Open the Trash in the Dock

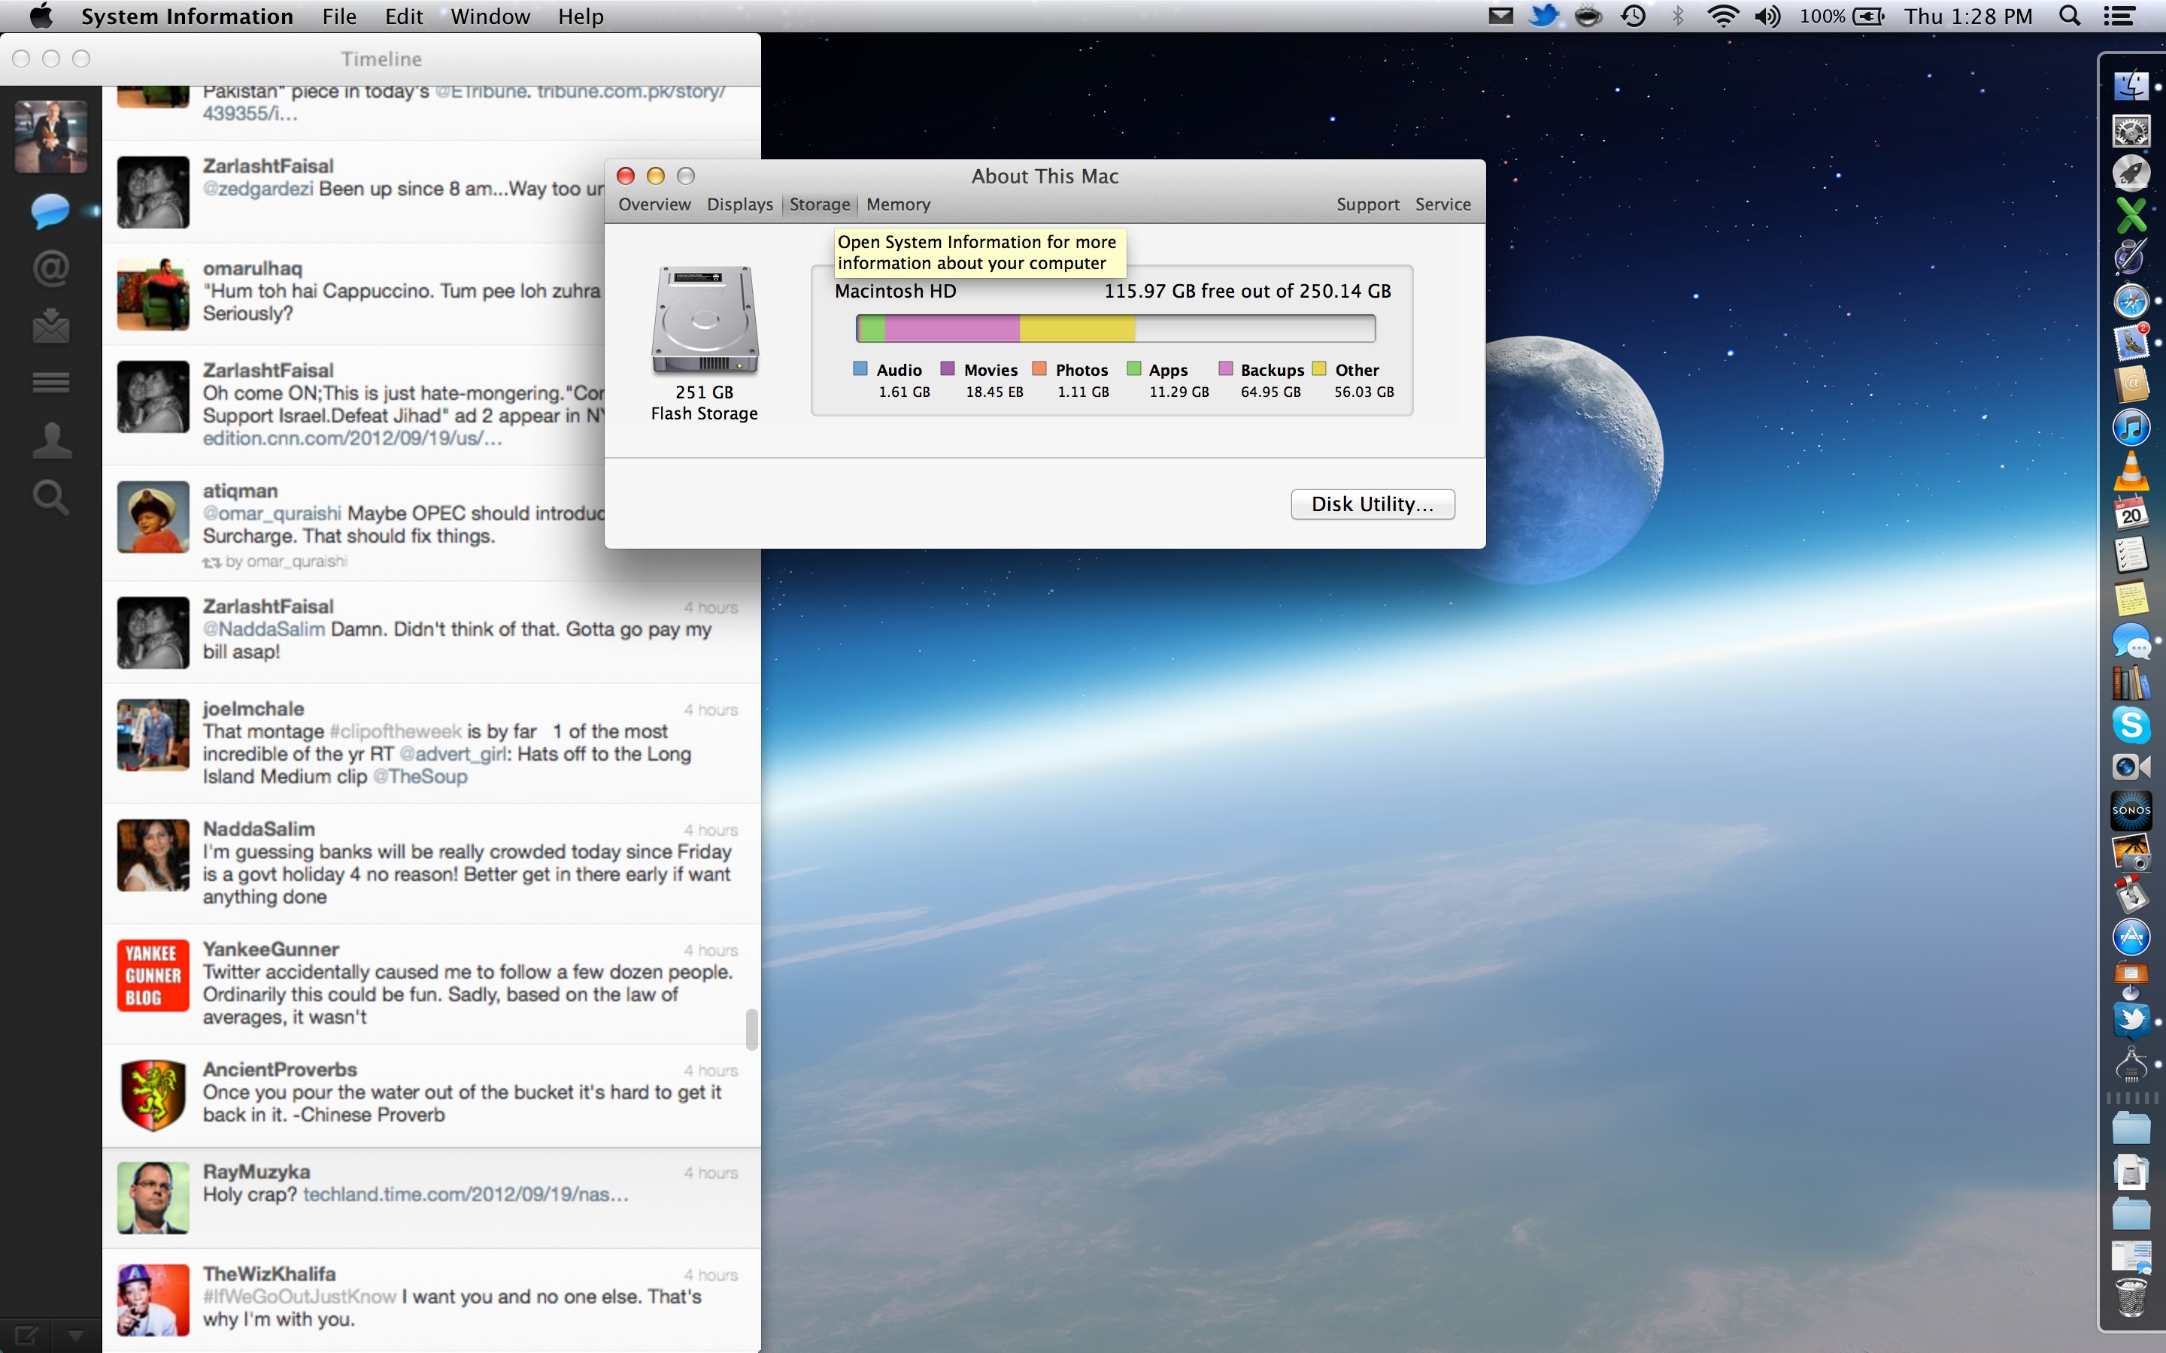point(2130,1297)
